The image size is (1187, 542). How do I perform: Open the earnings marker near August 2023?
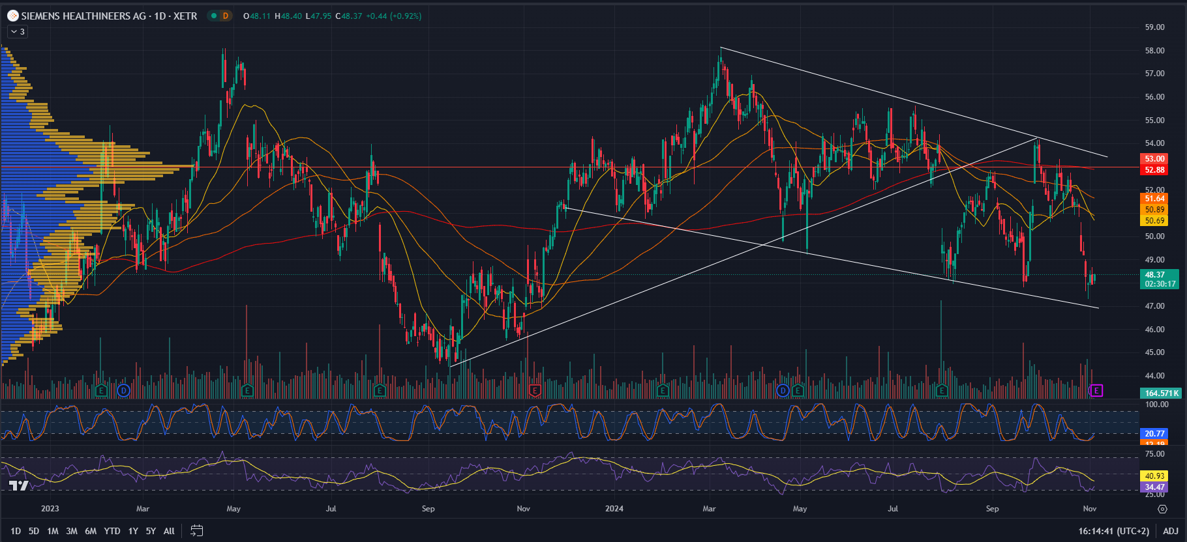[380, 390]
